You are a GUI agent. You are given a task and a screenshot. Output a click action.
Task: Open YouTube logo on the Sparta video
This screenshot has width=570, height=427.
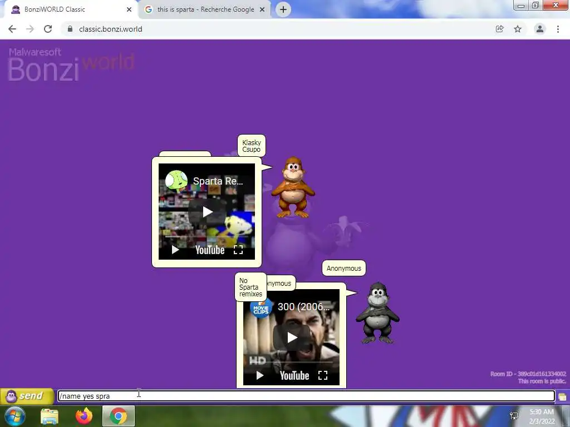pyautogui.click(x=210, y=250)
